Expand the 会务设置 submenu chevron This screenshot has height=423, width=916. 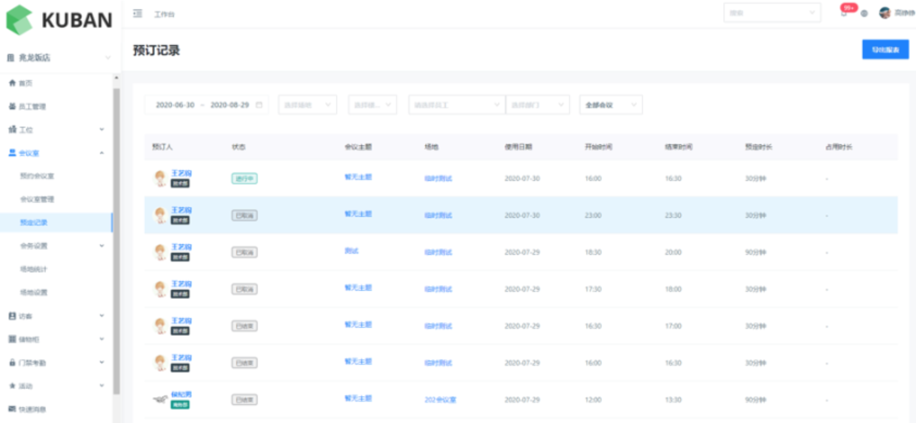coord(102,246)
